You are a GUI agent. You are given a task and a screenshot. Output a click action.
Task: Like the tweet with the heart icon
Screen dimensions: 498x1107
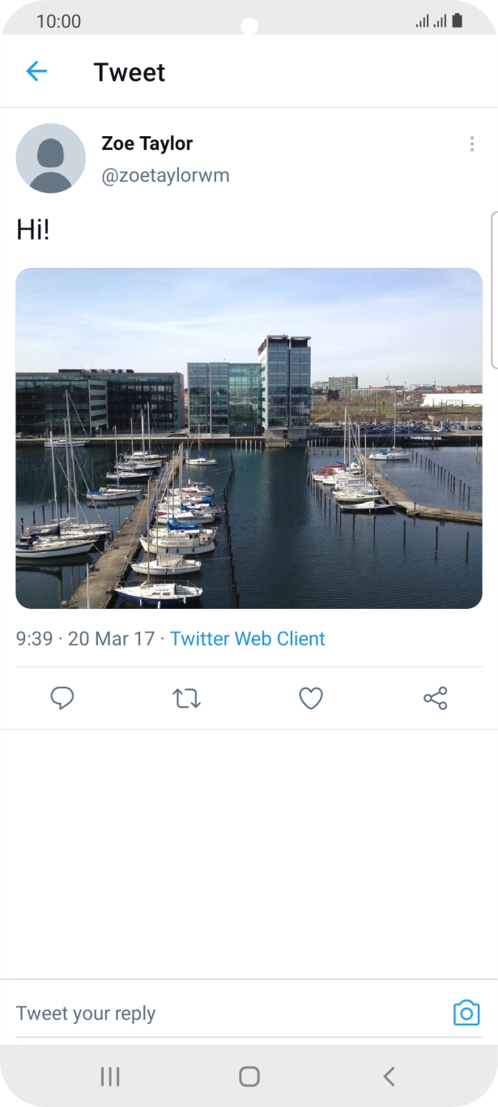(x=311, y=698)
